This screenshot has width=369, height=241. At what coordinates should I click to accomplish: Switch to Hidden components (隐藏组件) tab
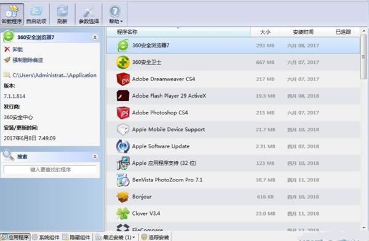click(x=76, y=237)
